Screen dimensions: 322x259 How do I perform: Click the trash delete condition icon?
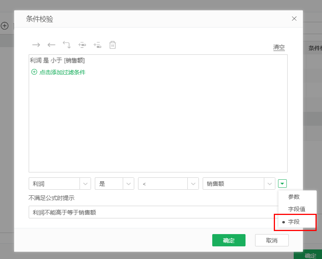point(112,45)
